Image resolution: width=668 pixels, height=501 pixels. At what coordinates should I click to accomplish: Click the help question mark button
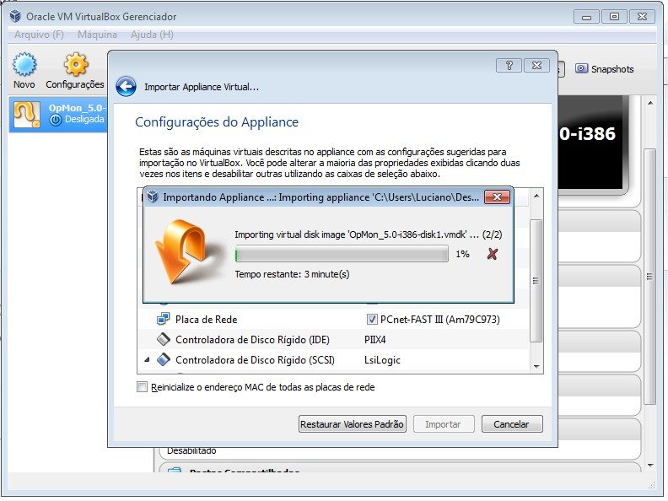[509, 66]
